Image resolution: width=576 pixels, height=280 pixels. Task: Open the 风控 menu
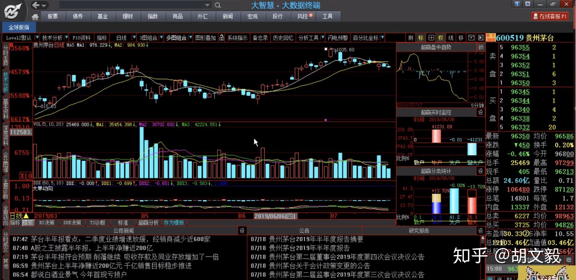pyautogui.click(x=303, y=16)
